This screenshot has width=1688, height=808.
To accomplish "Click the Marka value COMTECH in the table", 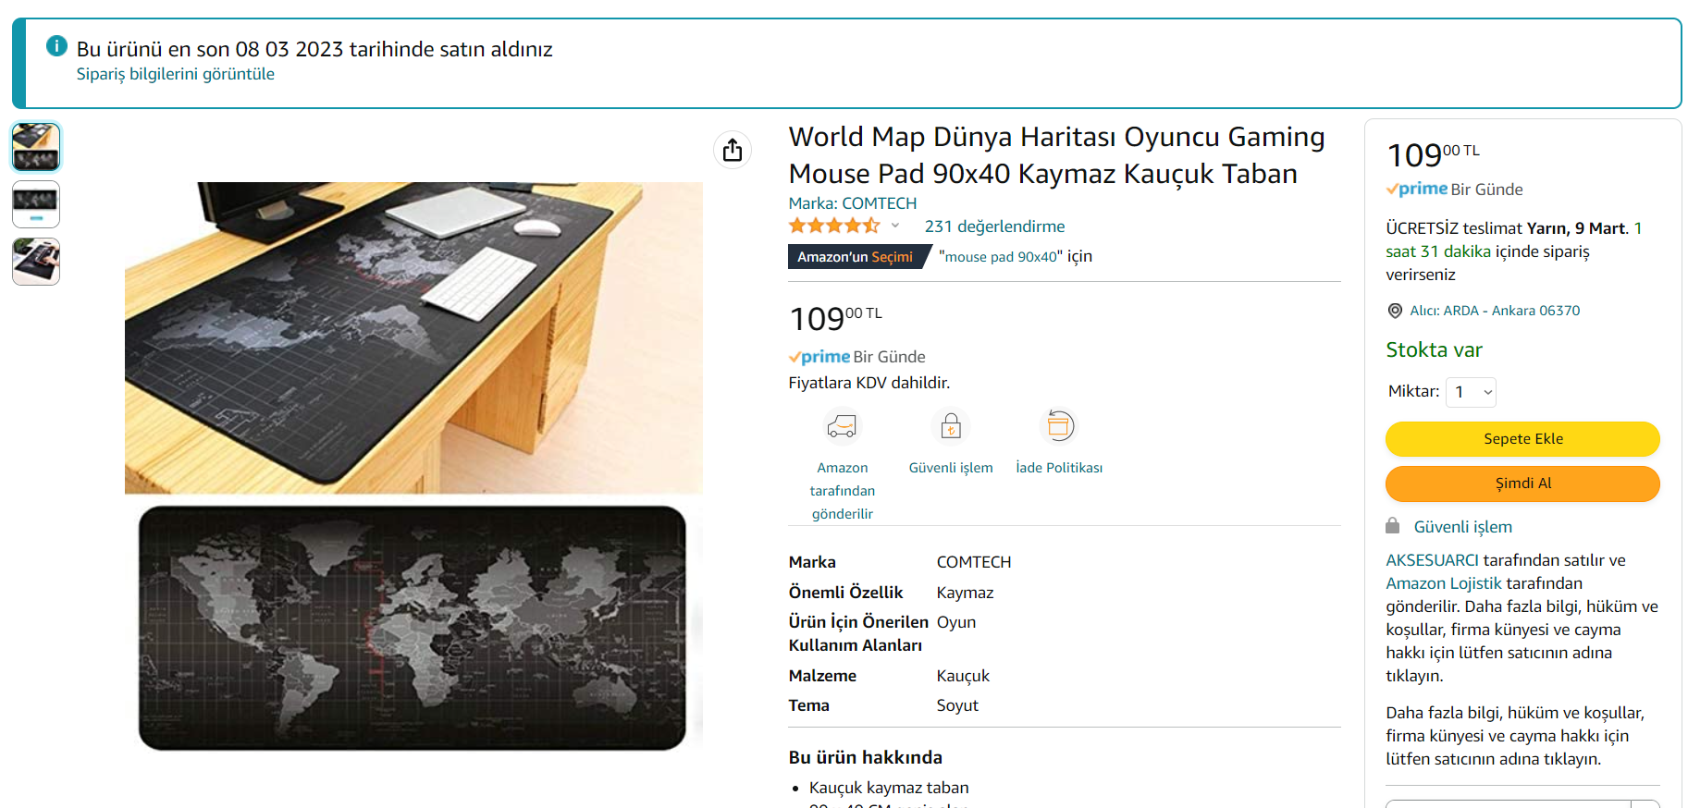I will point(974,562).
